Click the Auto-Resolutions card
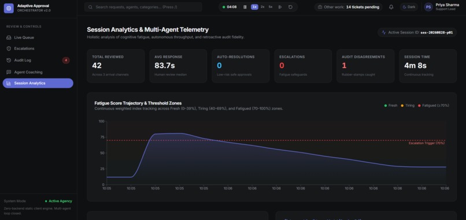Screen dimensions: 466x220 coord(241,66)
